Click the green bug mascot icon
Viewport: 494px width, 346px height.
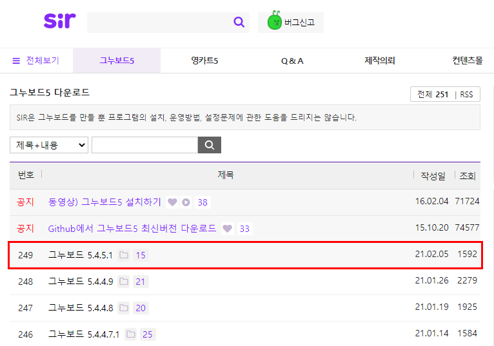pyautogui.click(x=275, y=21)
